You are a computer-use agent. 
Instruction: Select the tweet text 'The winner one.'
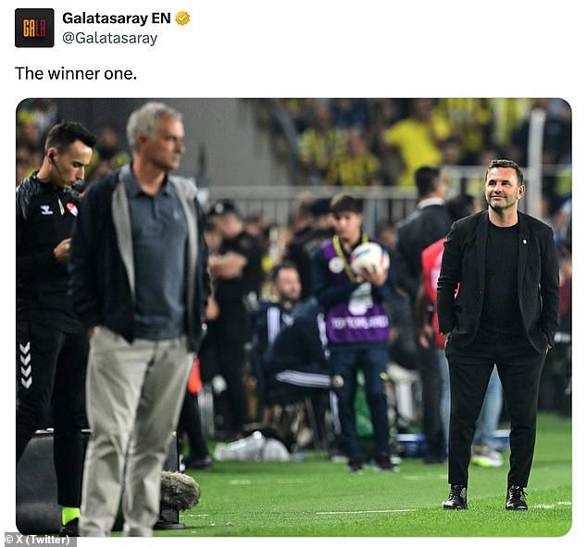point(76,73)
